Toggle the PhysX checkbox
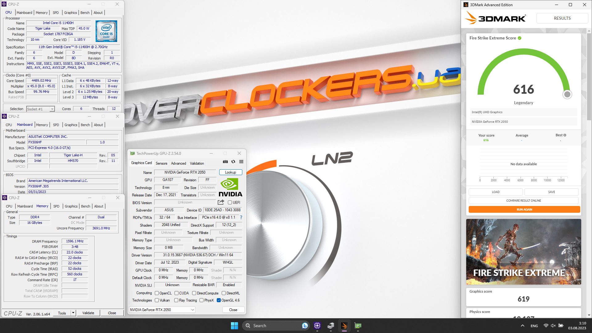592x333 pixels. click(x=201, y=300)
